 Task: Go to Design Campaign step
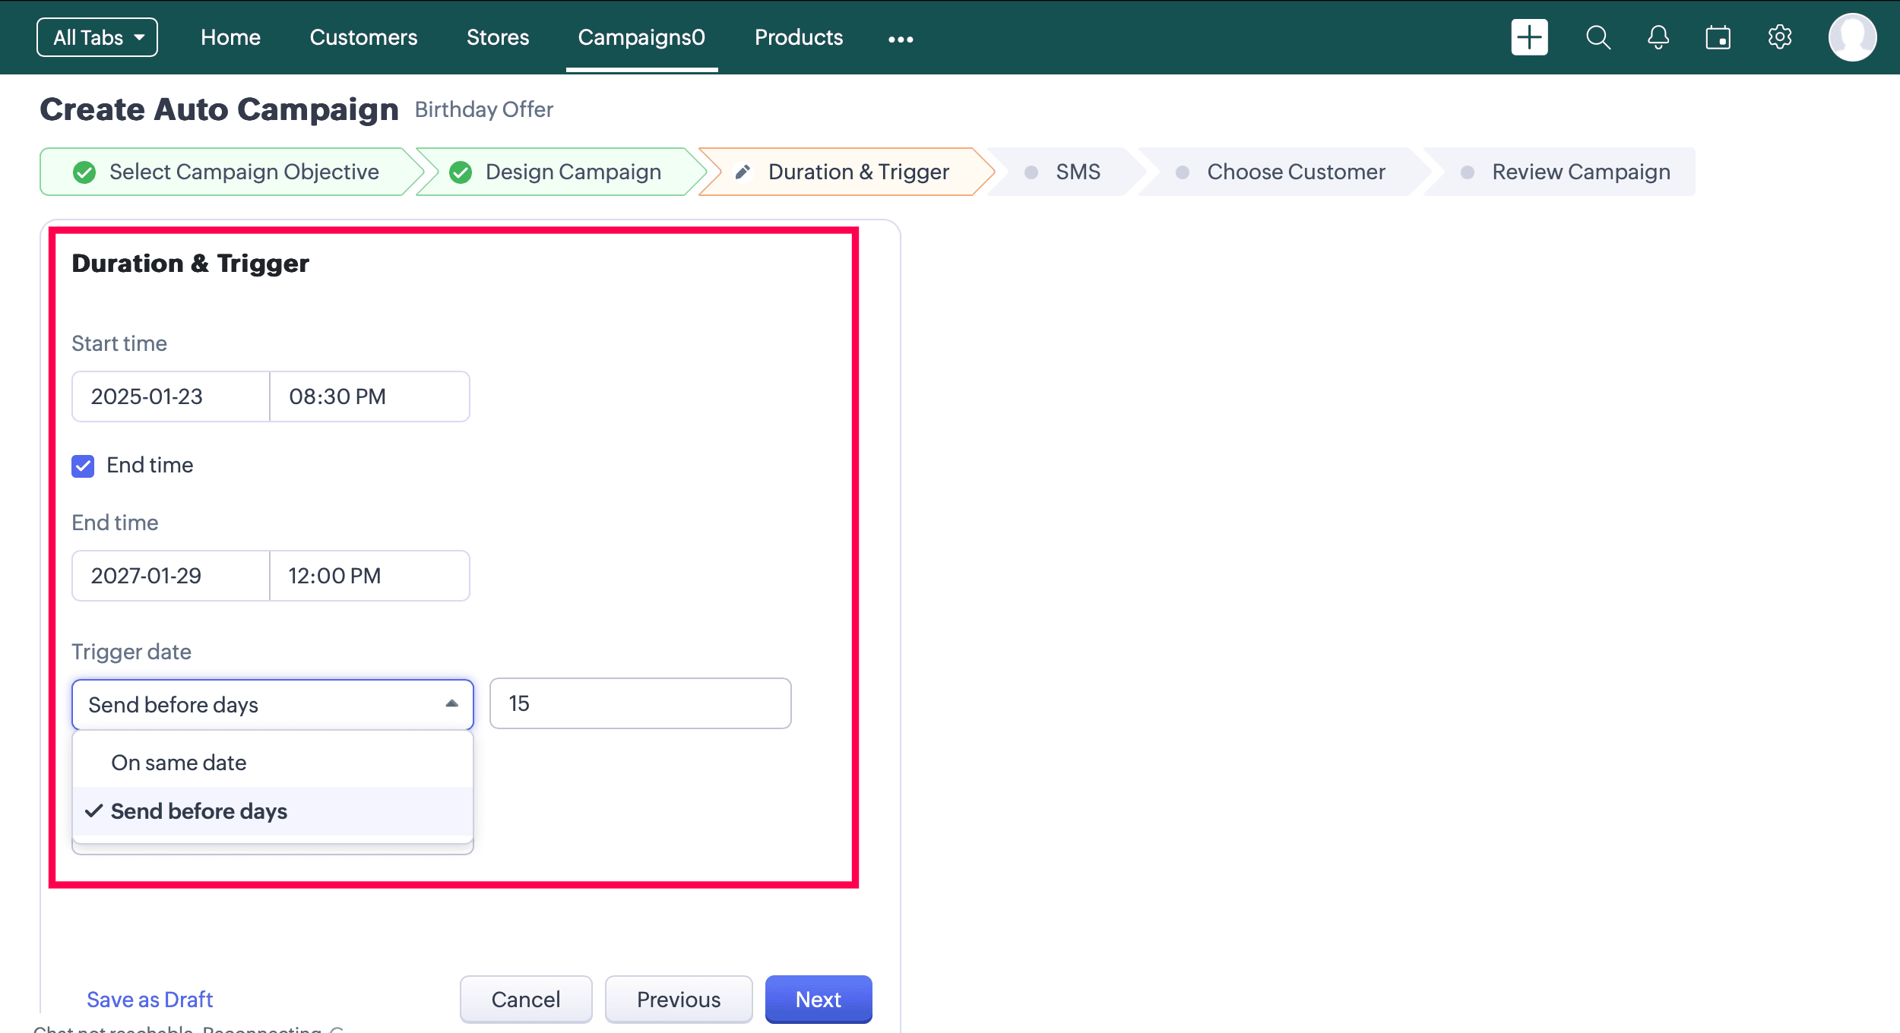tap(561, 172)
